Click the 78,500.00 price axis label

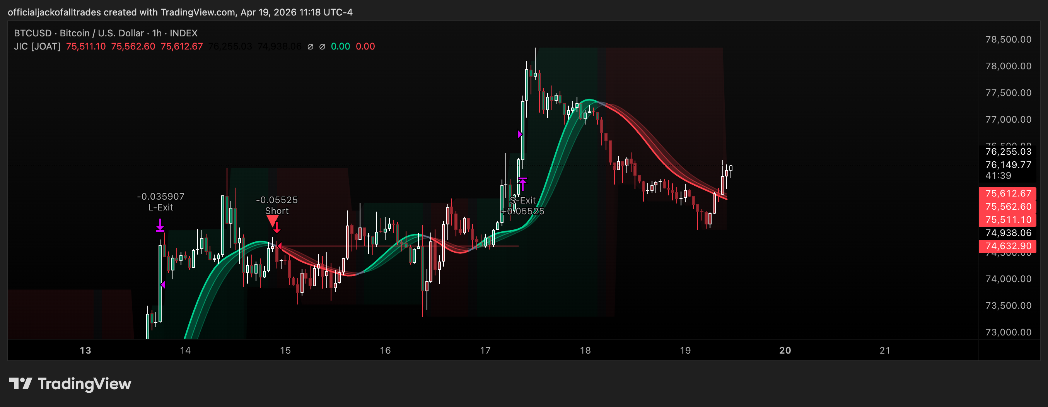click(1009, 39)
